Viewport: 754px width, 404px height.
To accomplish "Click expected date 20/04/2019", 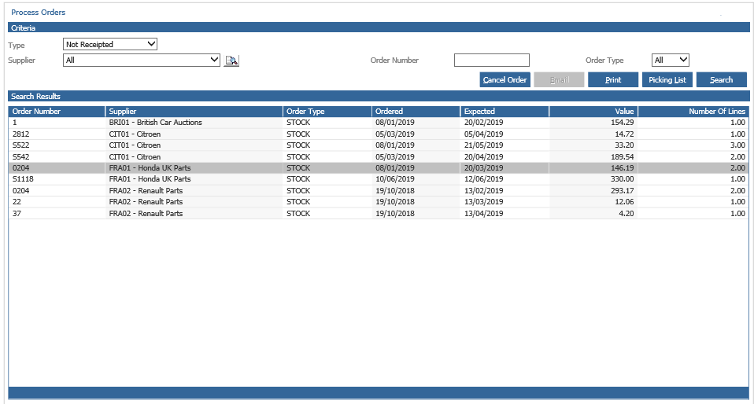I will point(484,156).
